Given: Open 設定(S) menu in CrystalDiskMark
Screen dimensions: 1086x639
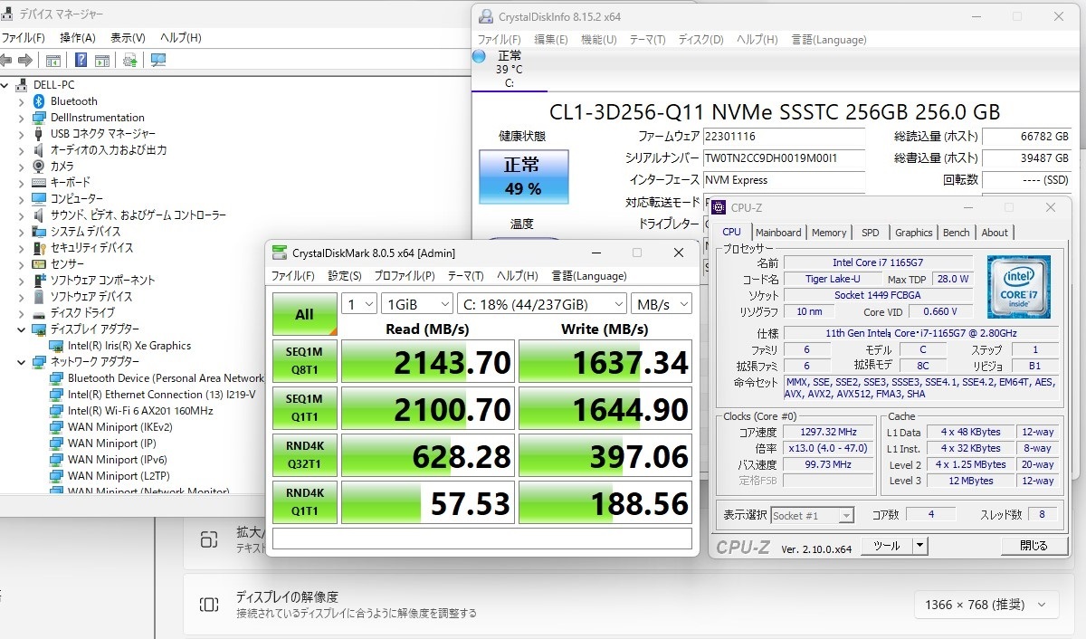Looking at the screenshot, I should point(344,276).
